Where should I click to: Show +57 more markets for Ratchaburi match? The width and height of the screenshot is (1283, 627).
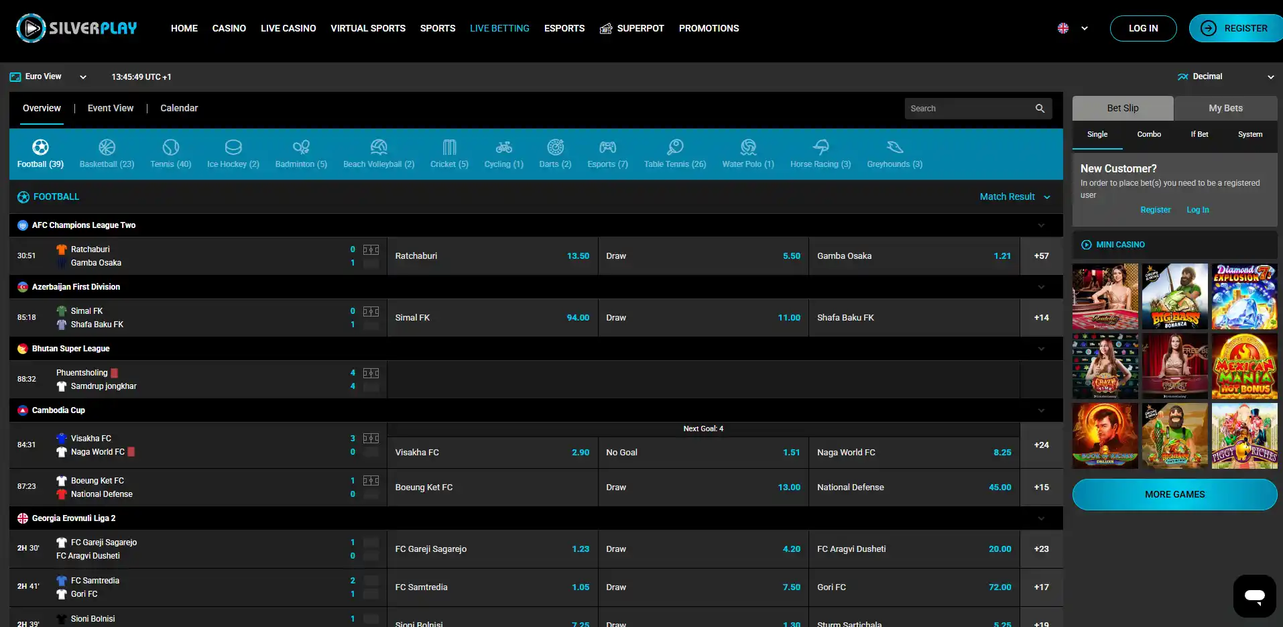click(x=1041, y=256)
